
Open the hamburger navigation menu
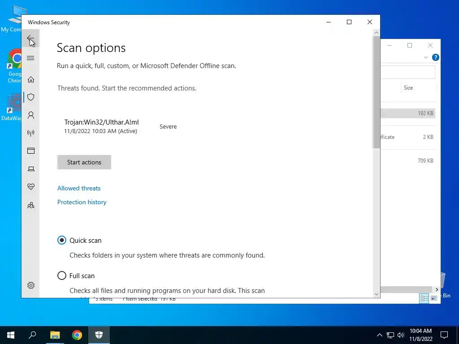click(x=30, y=58)
